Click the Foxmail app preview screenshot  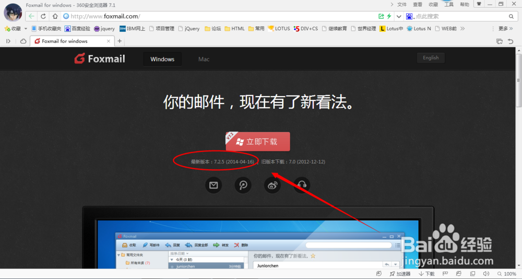(x=258, y=238)
